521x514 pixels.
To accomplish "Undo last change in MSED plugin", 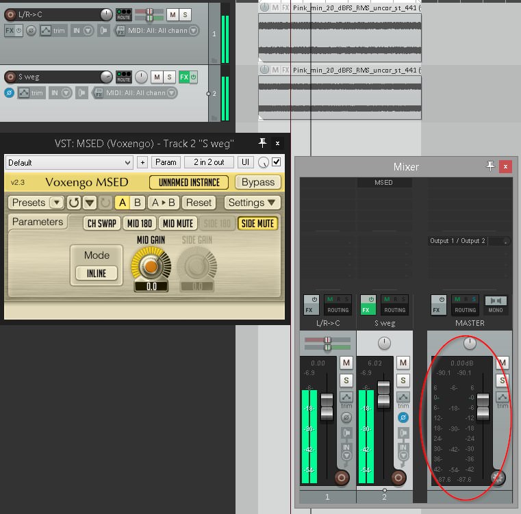I will coord(74,203).
